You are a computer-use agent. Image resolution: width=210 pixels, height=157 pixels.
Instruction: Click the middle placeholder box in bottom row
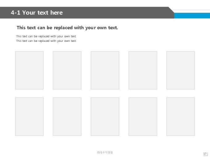[105, 117]
